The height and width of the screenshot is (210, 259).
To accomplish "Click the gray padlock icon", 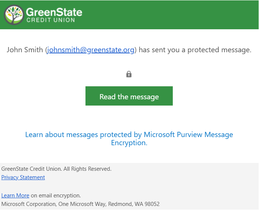I will tap(129, 74).
